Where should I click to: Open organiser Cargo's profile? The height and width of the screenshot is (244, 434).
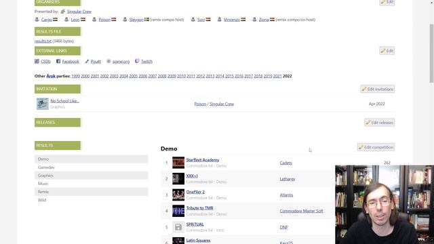click(x=47, y=20)
